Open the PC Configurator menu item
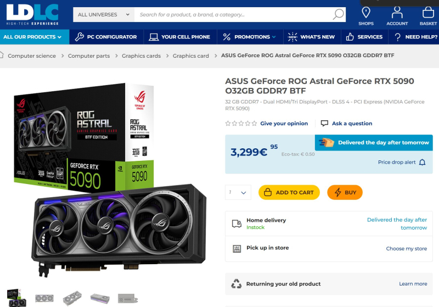439x307 pixels. pyautogui.click(x=106, y=37)
